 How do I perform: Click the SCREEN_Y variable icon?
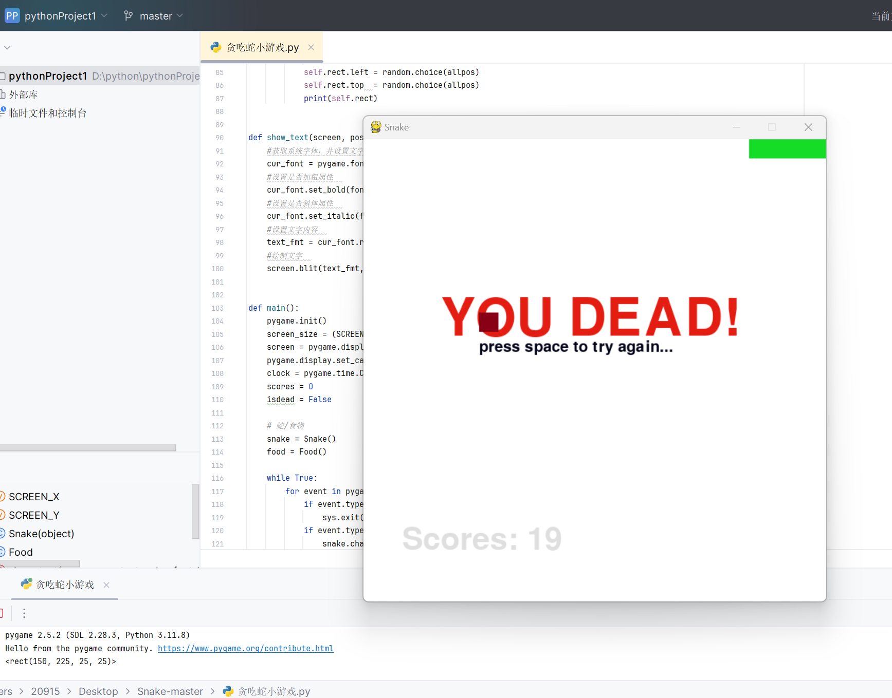click(2, 515)
